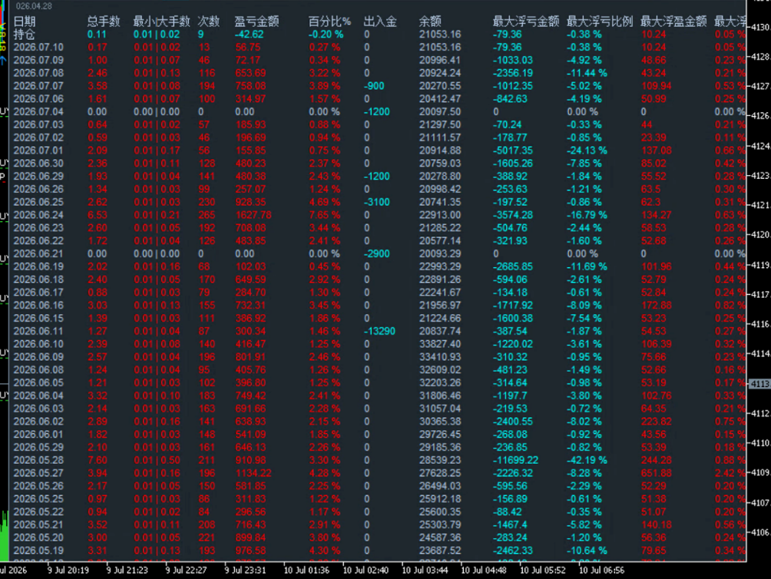The width and height of the screenshot is (771, 579).
Task: Click the 33827.40 balance value
Action: [440, 344]
